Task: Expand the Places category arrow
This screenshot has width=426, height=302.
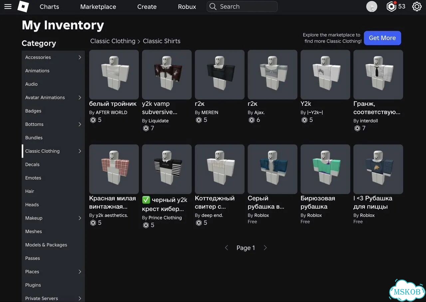Action: 80,272
